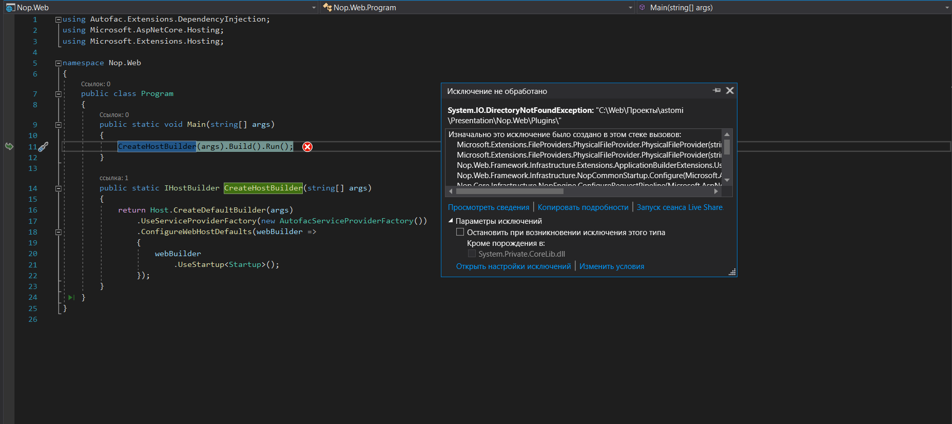
Task: Click the Startup type in UseStartup
Action: pos(245,264)
